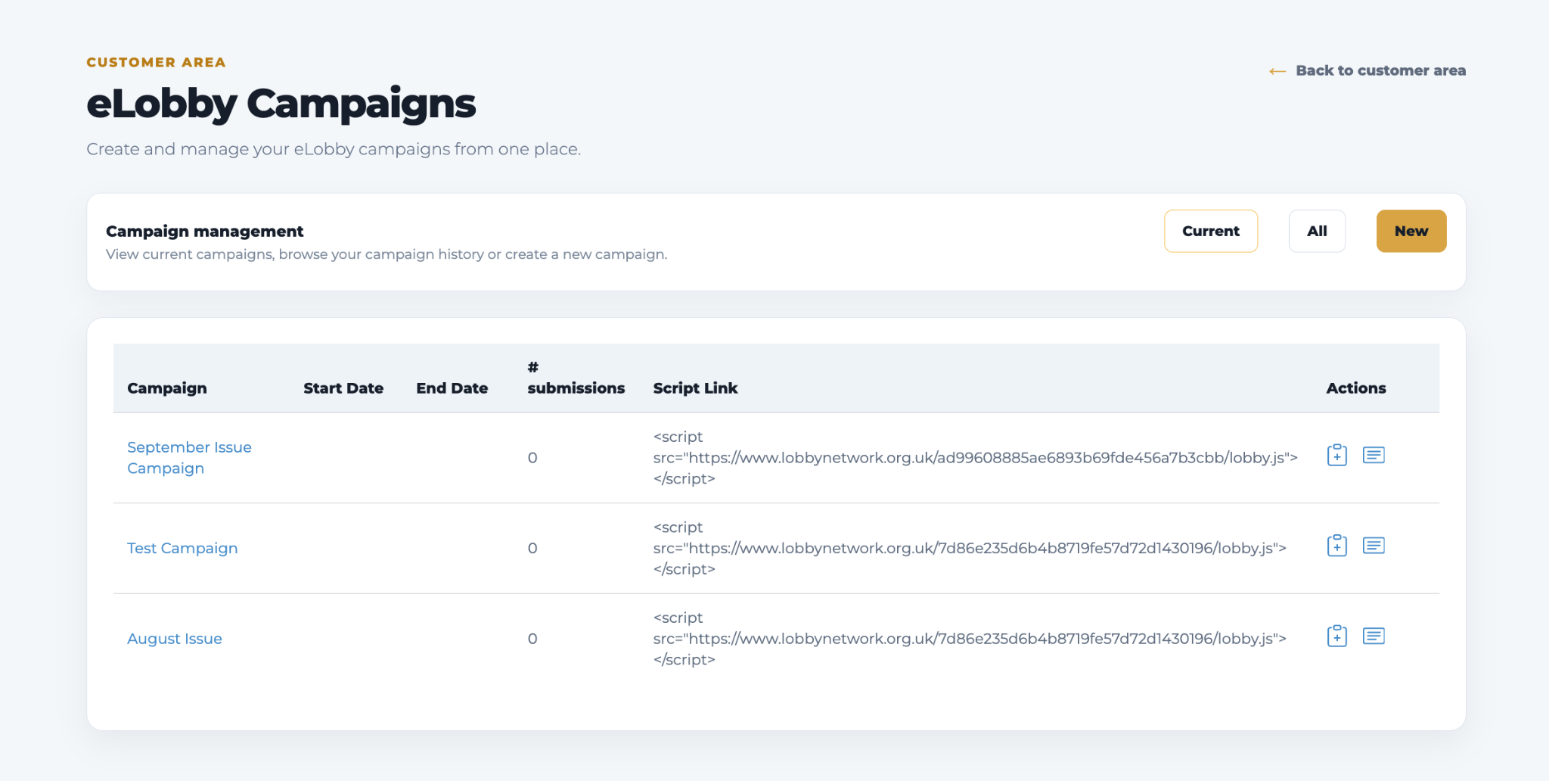Click the Campaign management heading

tap(204, 231)
